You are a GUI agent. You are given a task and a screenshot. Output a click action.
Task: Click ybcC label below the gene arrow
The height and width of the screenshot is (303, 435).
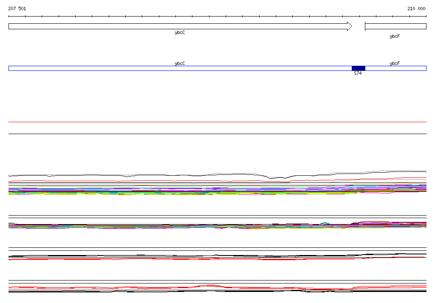180,33
